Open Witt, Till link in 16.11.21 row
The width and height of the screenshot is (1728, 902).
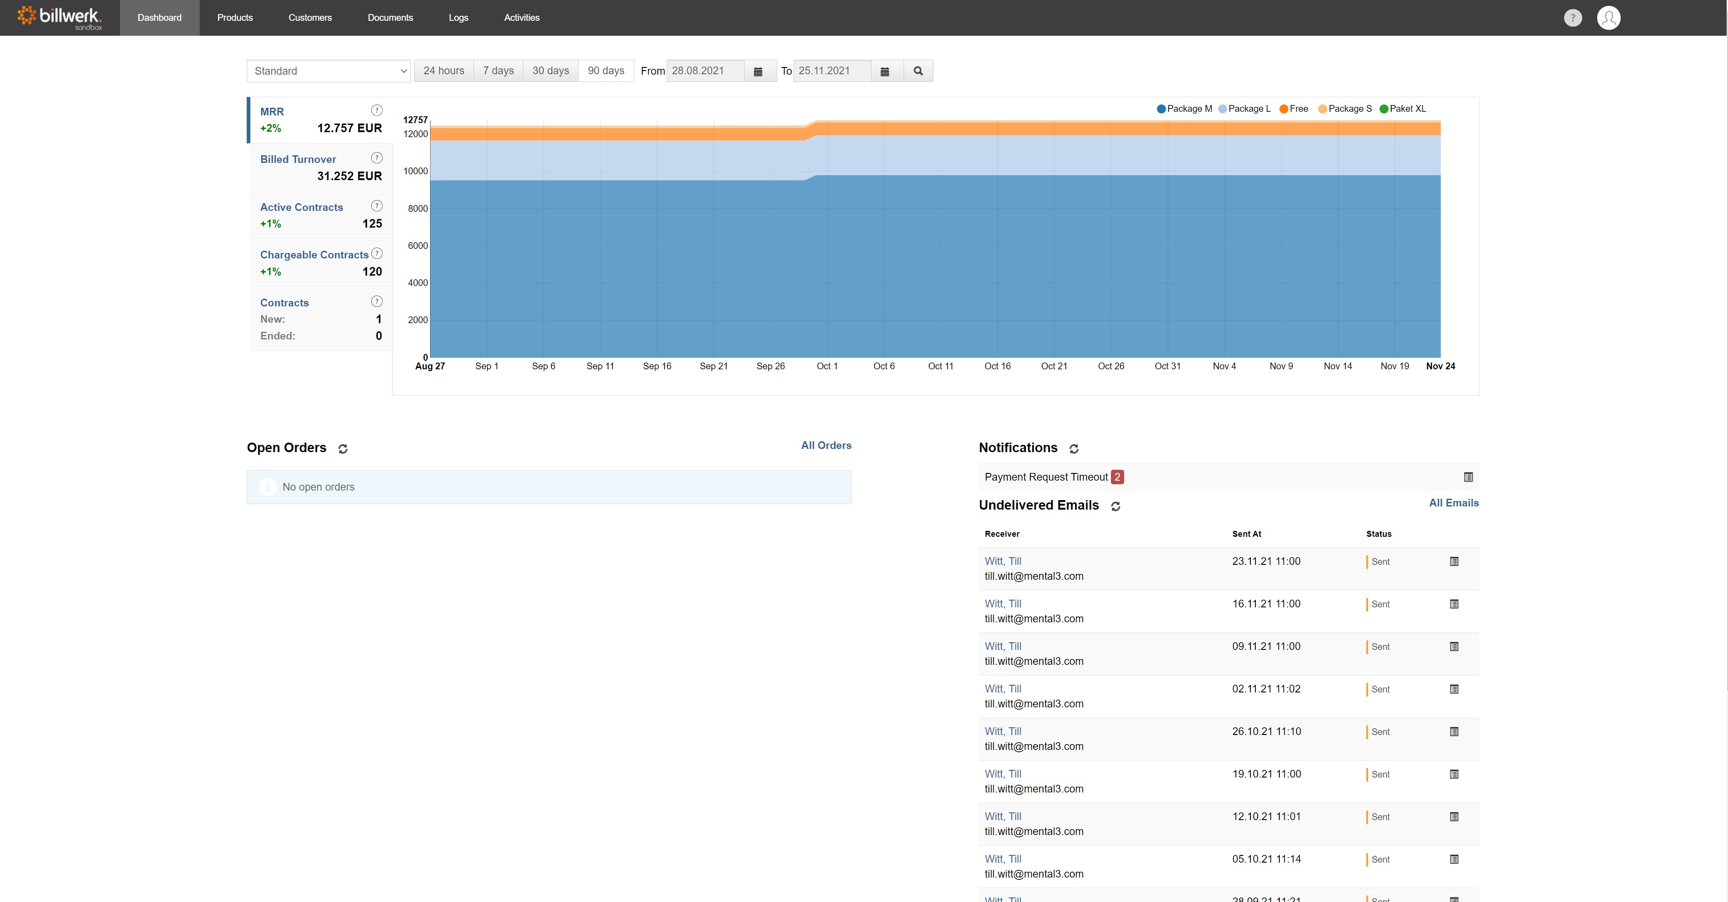pos(1003,604)
